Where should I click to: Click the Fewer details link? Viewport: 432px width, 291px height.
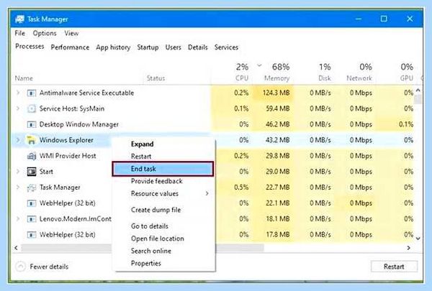tap(49, 267)
